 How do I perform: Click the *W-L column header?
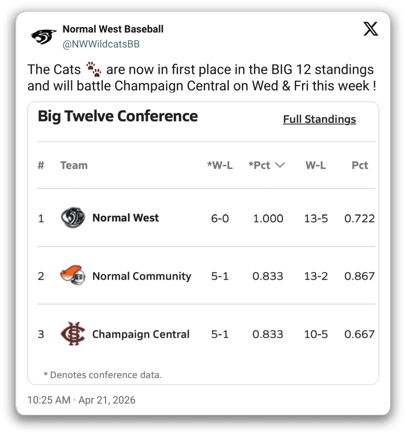coord(220,165)
